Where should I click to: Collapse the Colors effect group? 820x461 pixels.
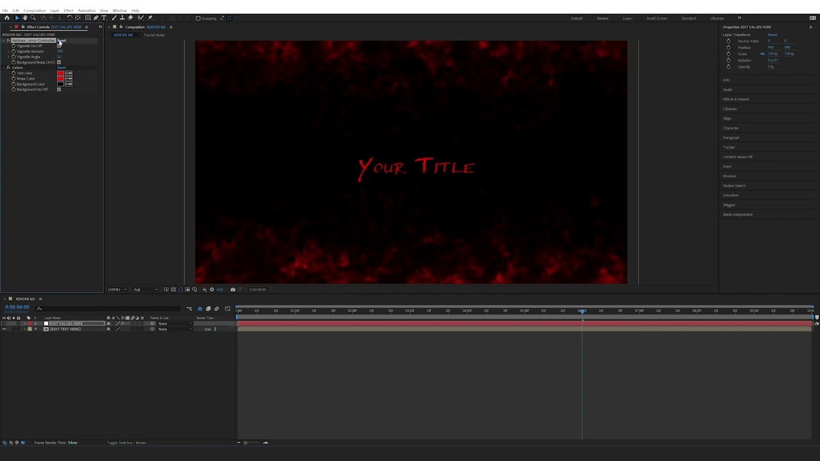pos(4,67)
